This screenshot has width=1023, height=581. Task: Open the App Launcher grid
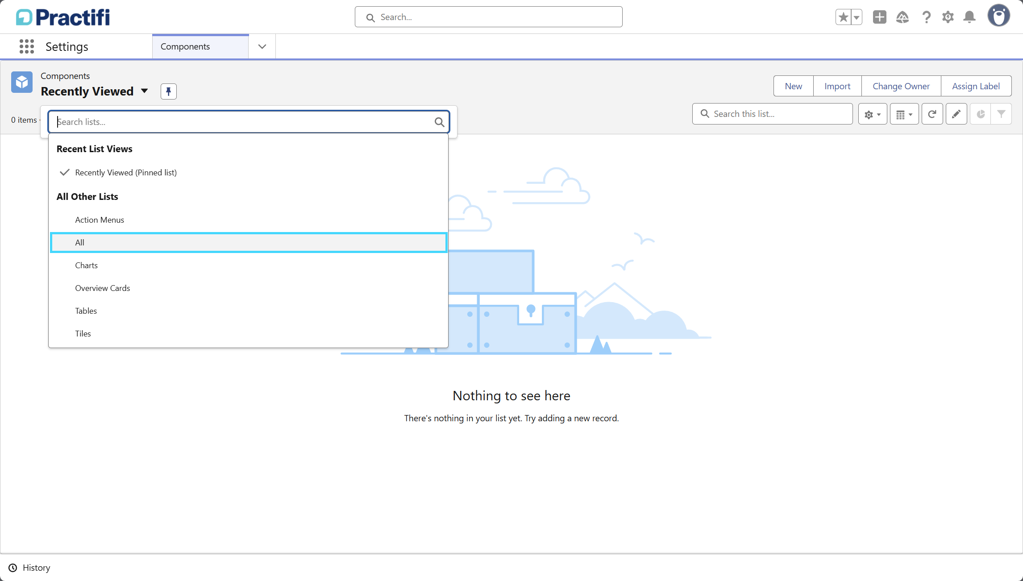(27, 46)
